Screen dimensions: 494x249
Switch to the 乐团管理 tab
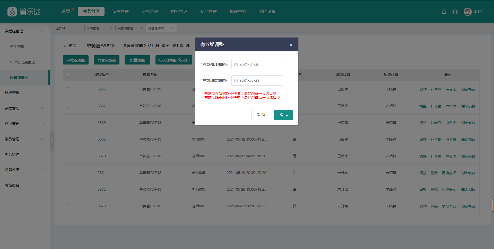[93, 28]
